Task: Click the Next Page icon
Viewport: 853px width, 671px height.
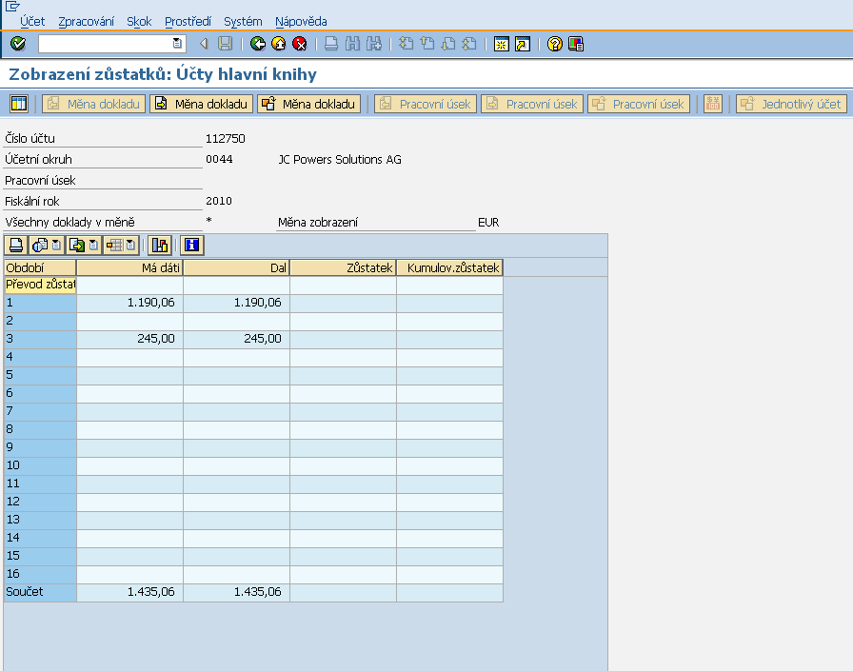Action: [x=448, y=44]
